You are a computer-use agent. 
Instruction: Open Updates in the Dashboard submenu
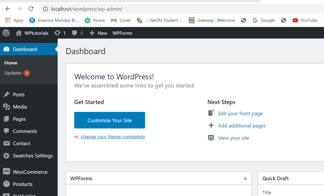pyautogui.click(x=13, y=73)
